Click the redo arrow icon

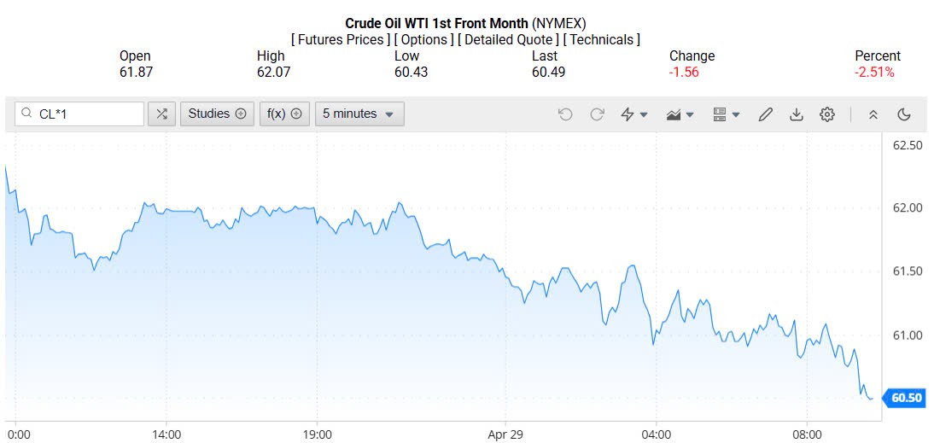[x=597, y=114]
